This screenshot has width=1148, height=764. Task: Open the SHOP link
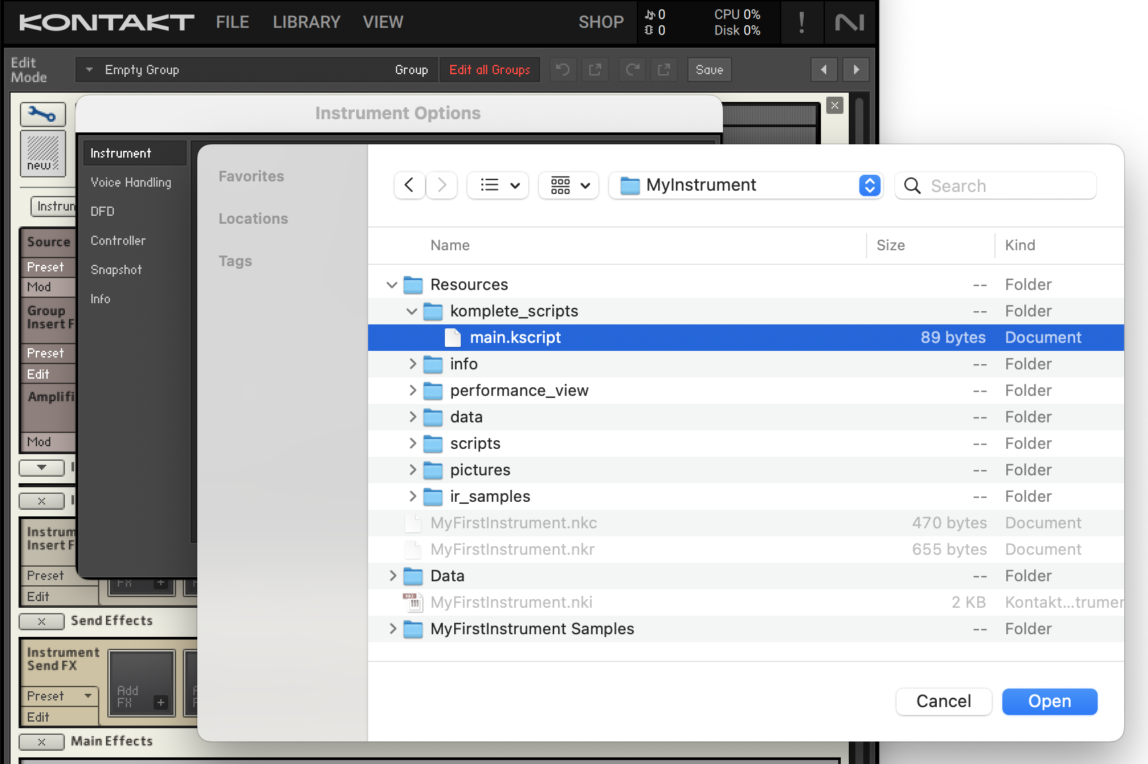coord(601,23)
